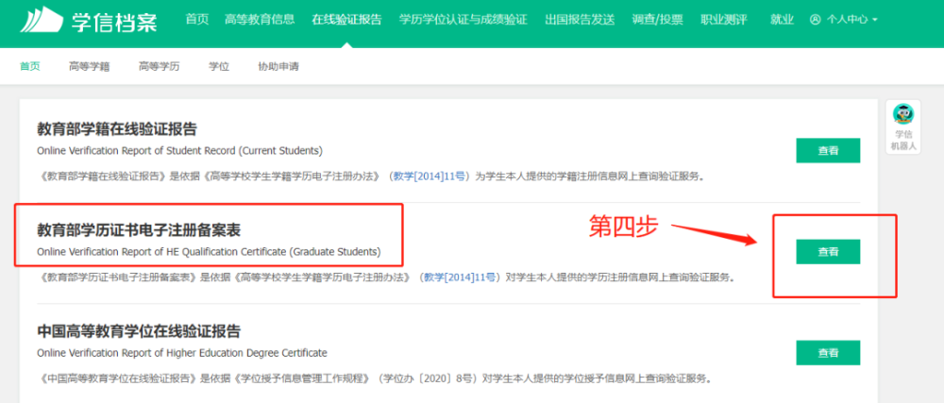Open the 学信机器人 robot assistant
This screenshot has height=403, width=944.
(903, 126)
